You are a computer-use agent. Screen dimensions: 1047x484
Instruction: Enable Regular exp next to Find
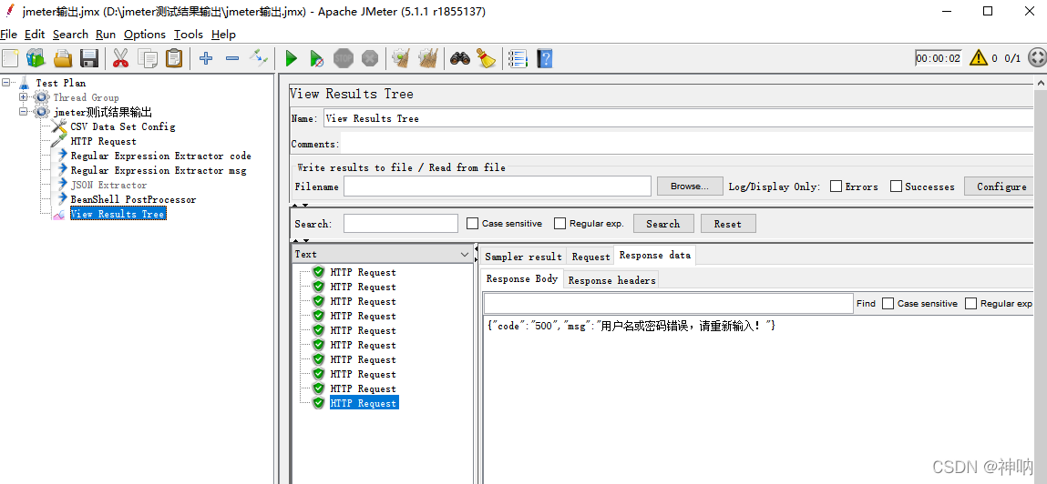tap(971, 303)
